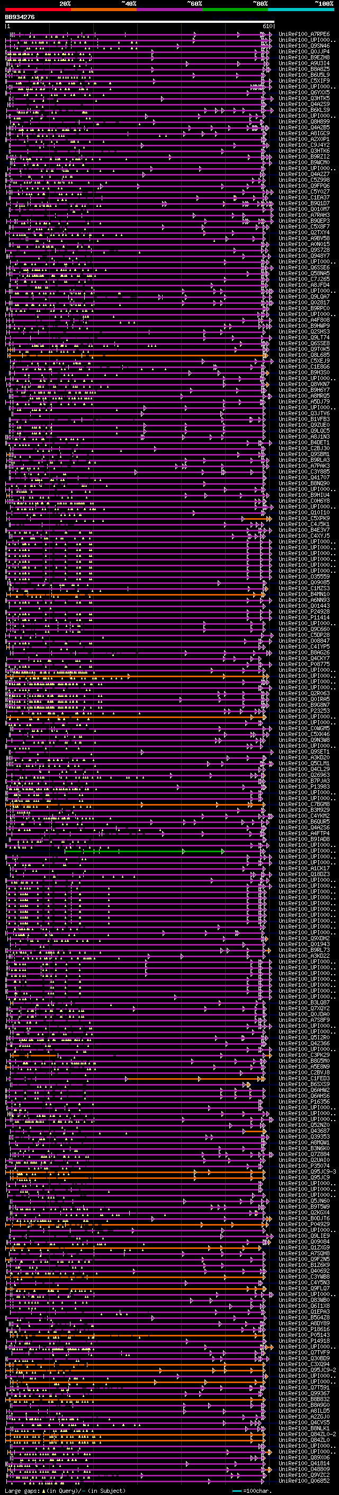Screen dimensions: 339x1495
Task: Select the UniRef100_B3LQ87 label
Action: tap(304, 1002)
